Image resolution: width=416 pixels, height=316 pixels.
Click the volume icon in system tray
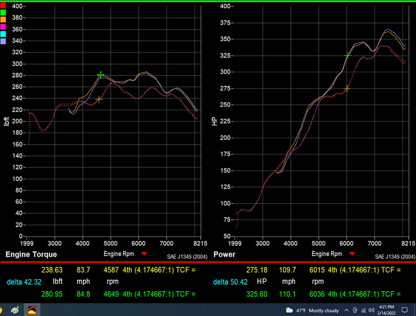click(371, 310)
